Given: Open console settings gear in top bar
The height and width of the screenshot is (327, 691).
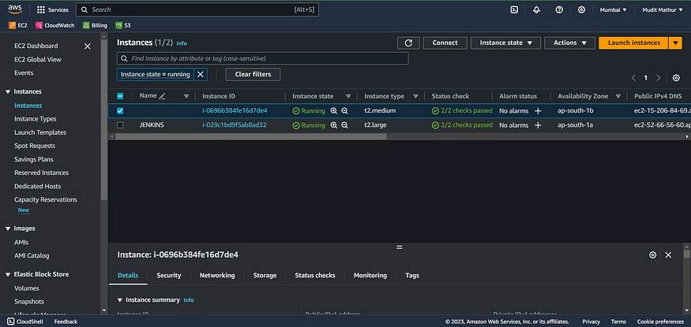Looking at the screenshot, I should 581,9.
